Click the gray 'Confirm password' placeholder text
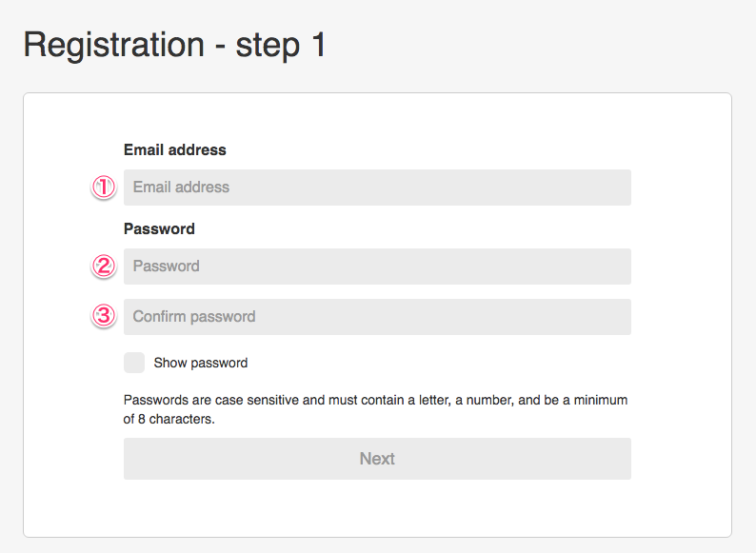756x553 pixels. coord(194,317)
